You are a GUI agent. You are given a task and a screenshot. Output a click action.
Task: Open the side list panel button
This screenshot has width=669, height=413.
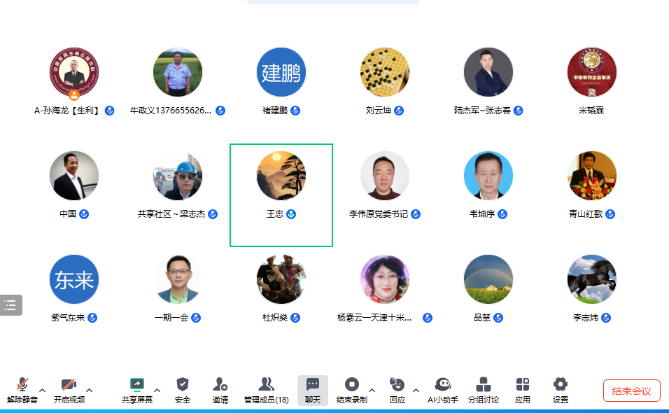(x=10, y=305)
